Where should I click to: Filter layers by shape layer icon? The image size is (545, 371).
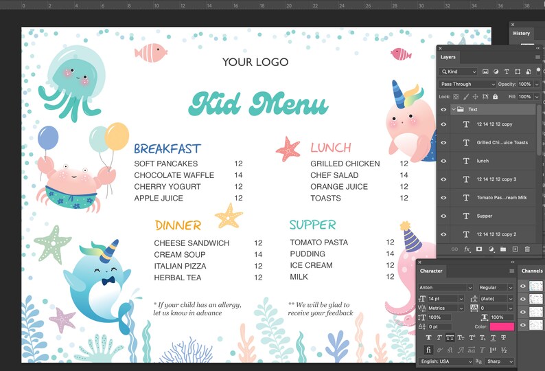pos(518,71)
